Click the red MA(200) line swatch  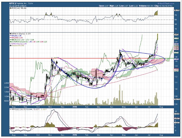pyautogui.click(x=11, y=38)
